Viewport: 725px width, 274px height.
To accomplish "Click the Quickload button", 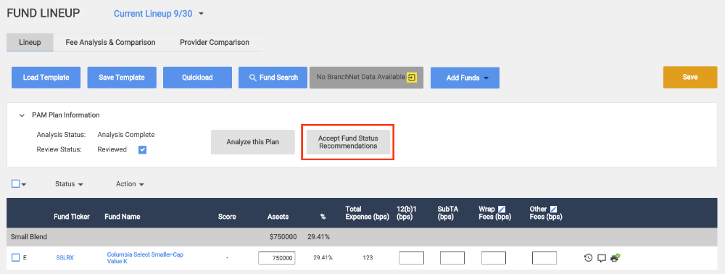I will [x=197, y=78].
